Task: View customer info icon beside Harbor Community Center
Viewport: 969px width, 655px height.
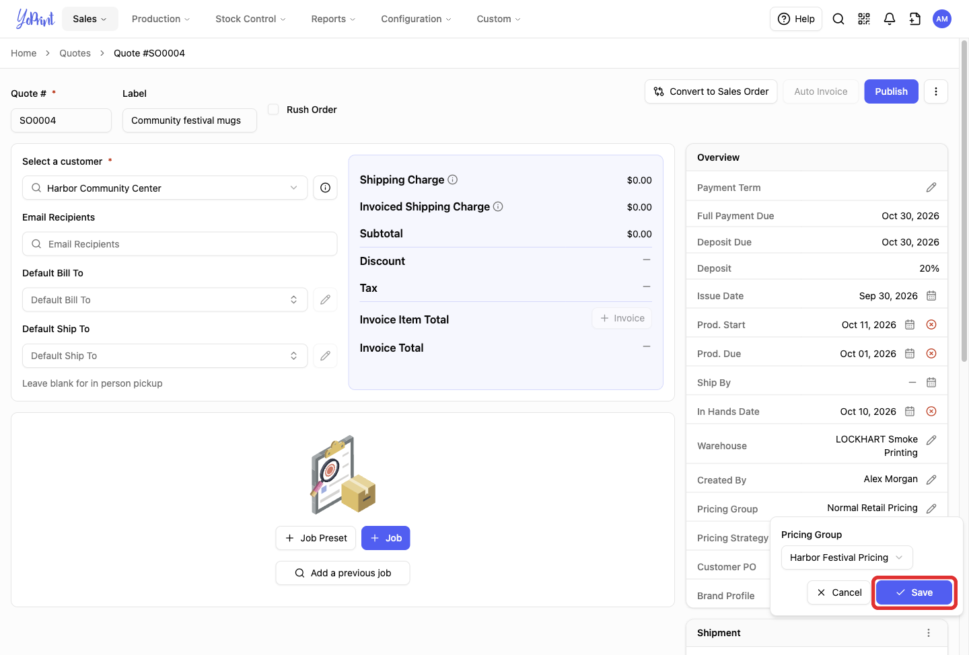Action: click(x=325, y=188)
